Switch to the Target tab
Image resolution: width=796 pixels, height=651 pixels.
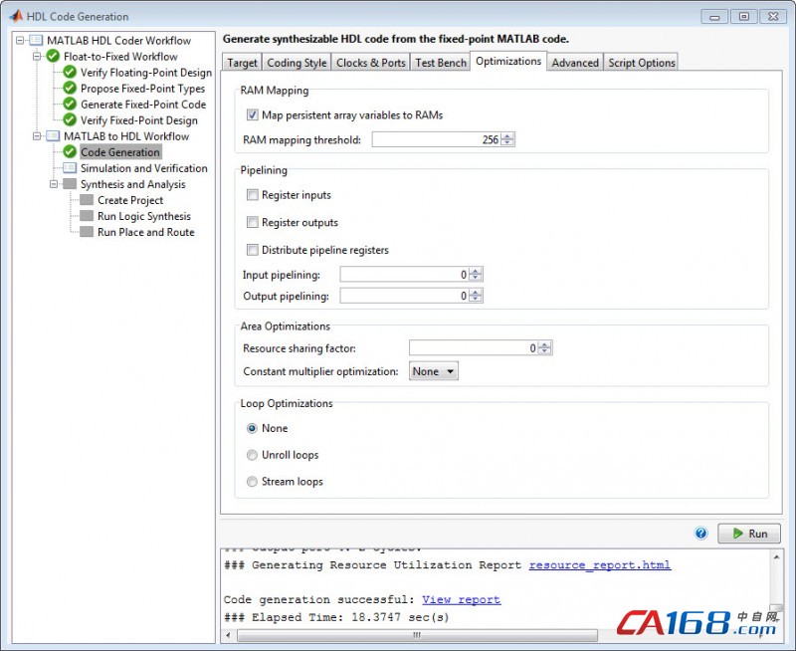[x=242, y=63]
